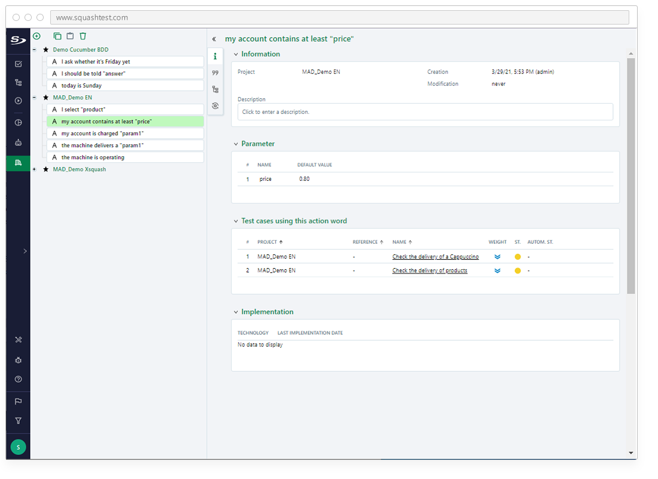
Task: Open the requirements workspace checkmark icon
Action: [x=19, y=64]
